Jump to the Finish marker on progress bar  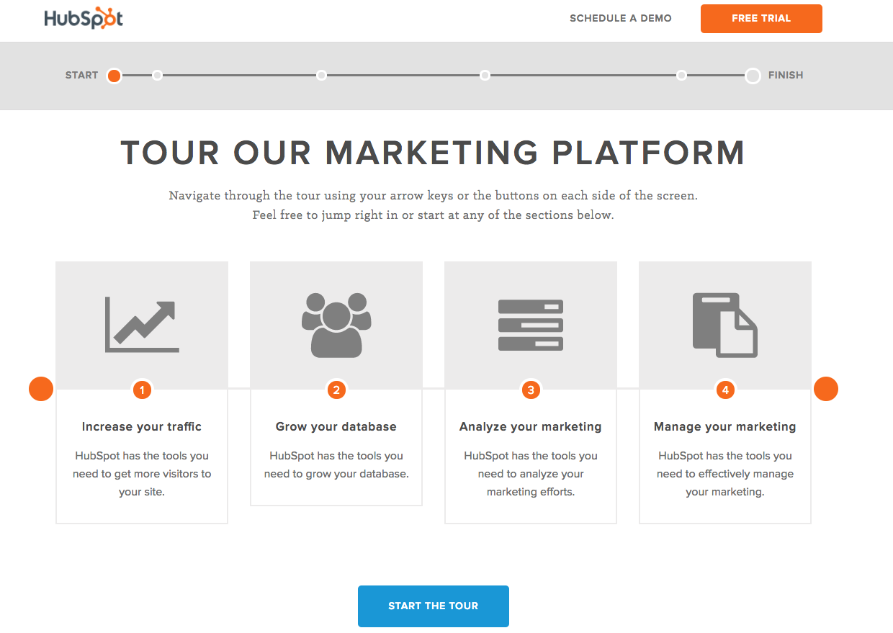pyautogui.click(x=753, y=76)
